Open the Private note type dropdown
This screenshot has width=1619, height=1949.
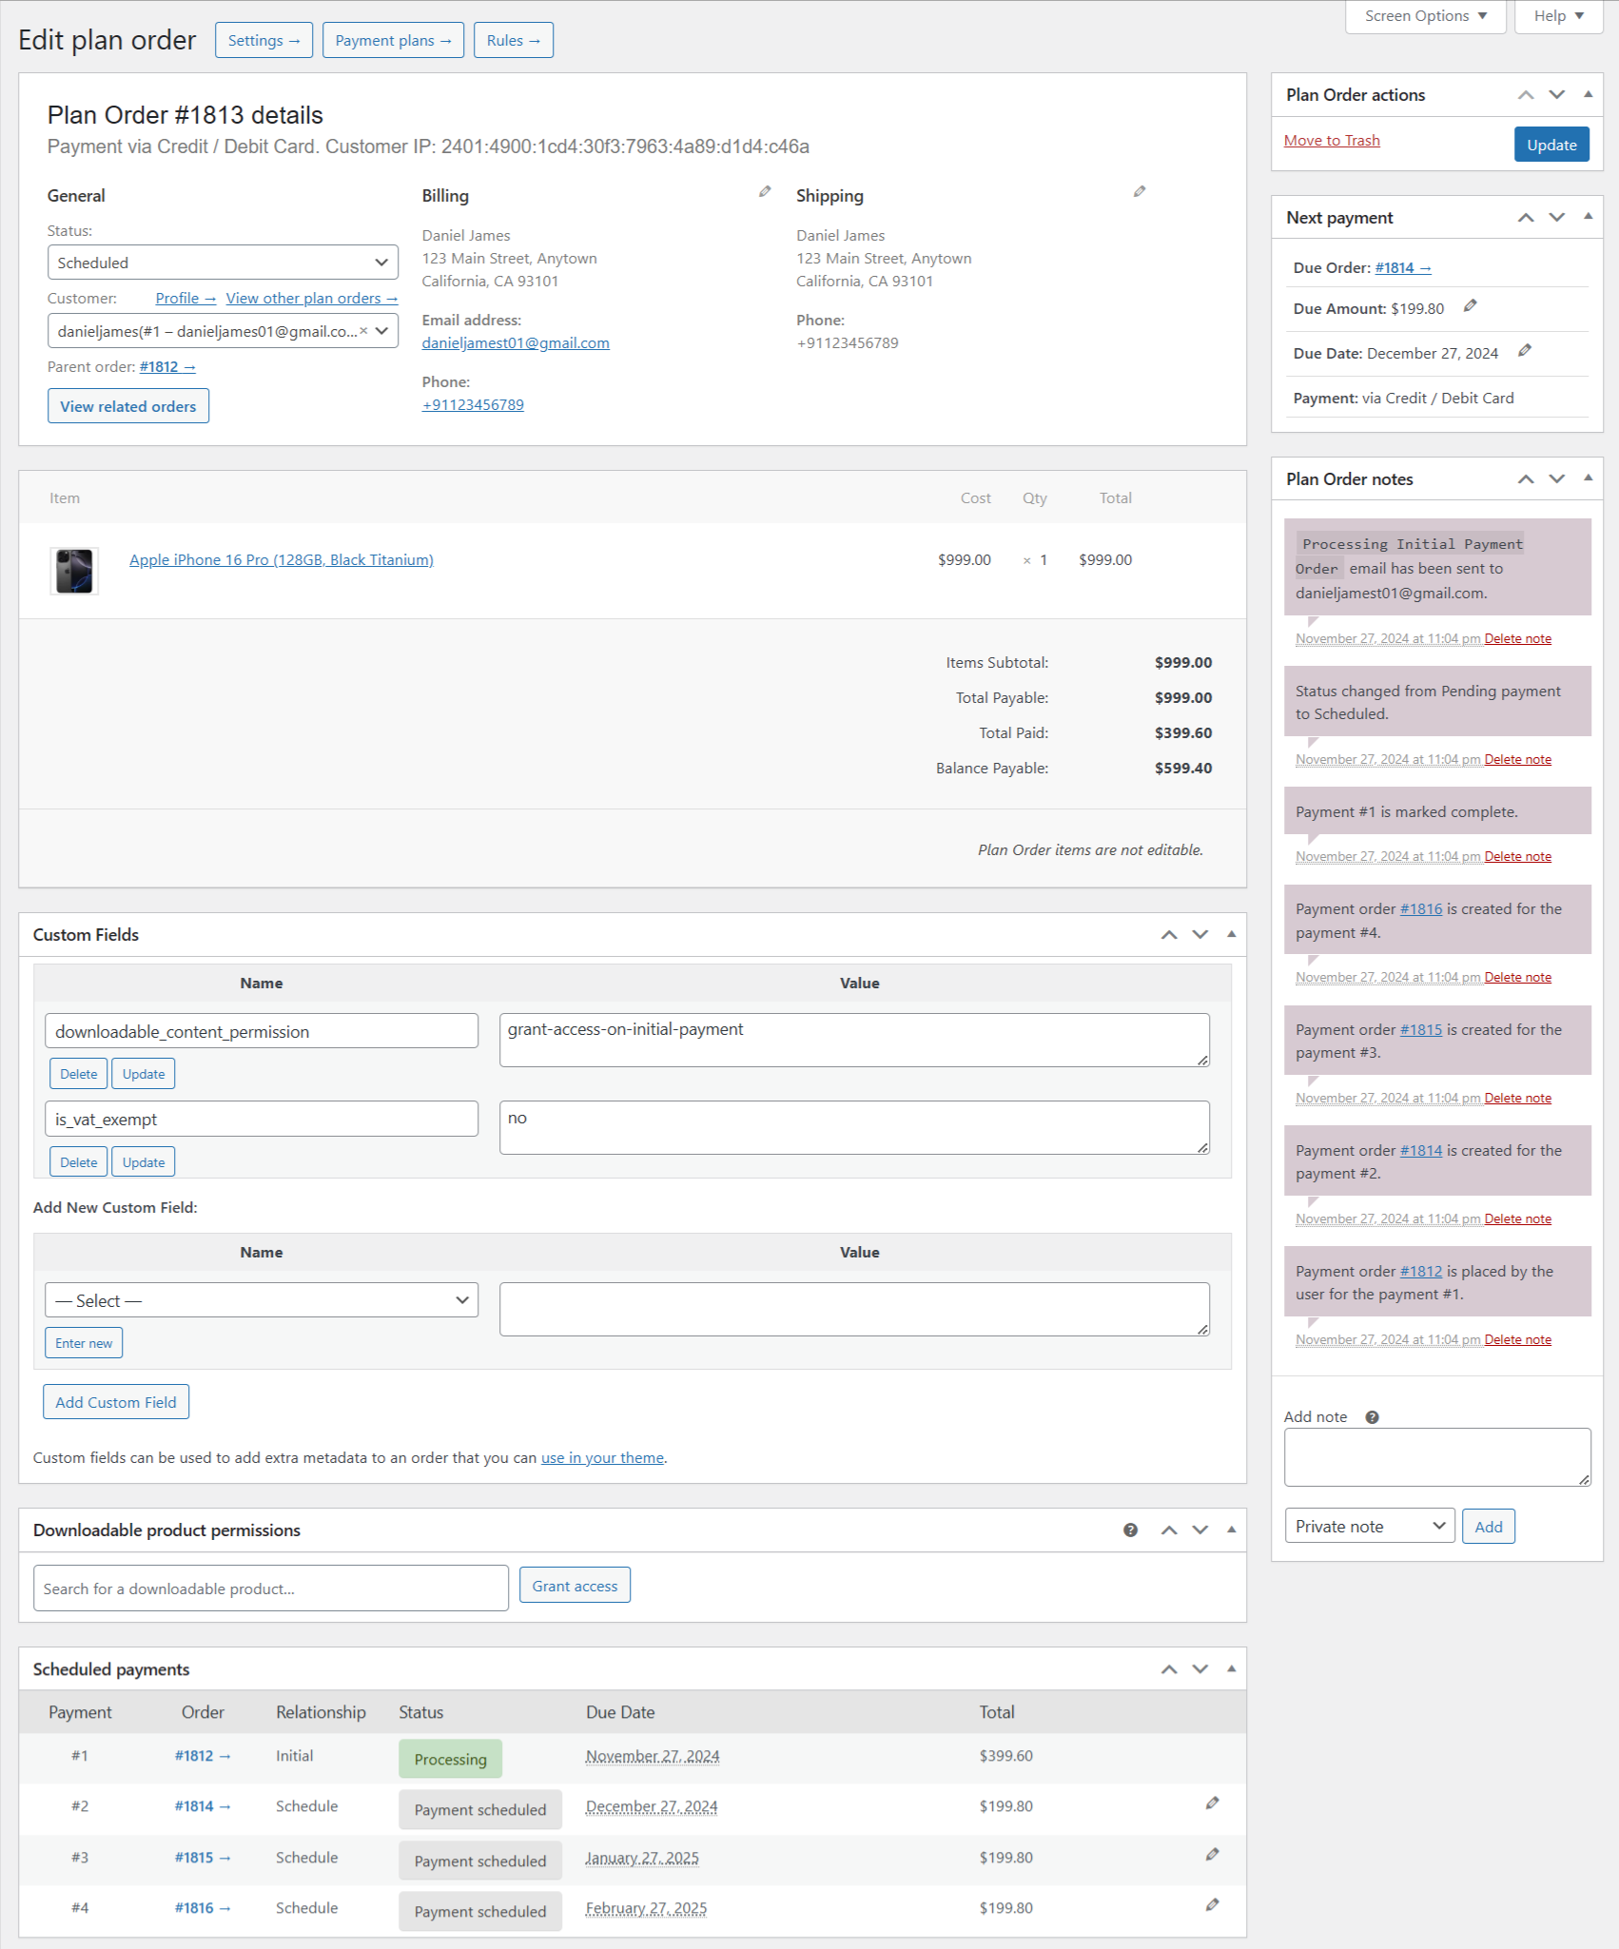[x=1369, y=1526]
